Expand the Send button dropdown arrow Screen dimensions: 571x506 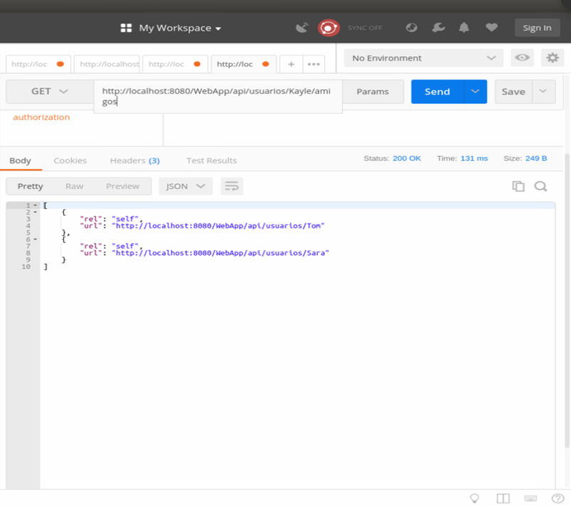pos(475,92)
